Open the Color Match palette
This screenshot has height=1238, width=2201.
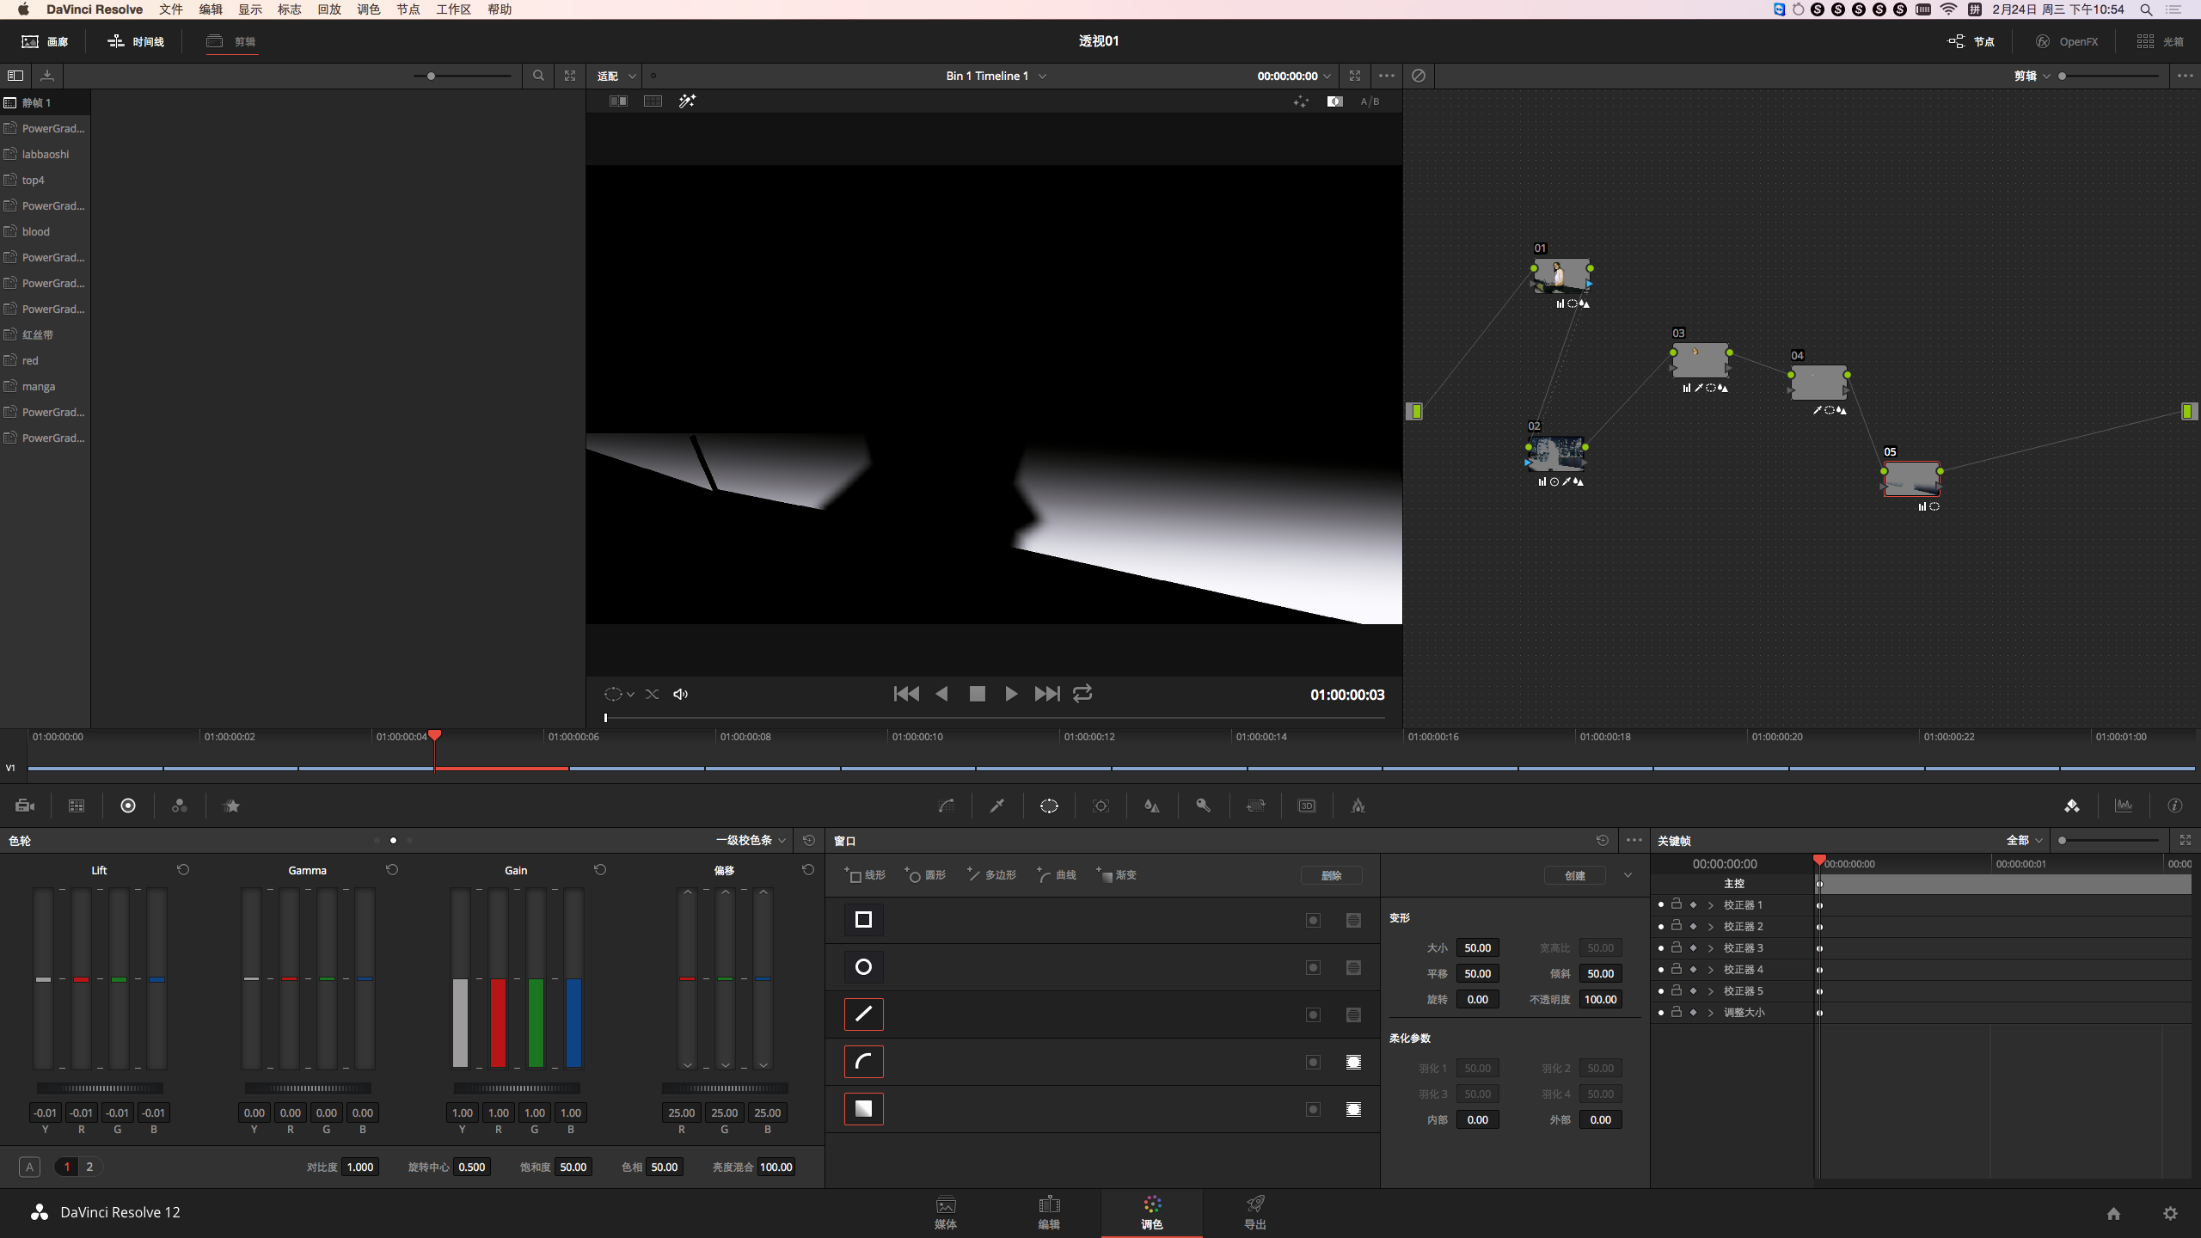pos(77,806)
